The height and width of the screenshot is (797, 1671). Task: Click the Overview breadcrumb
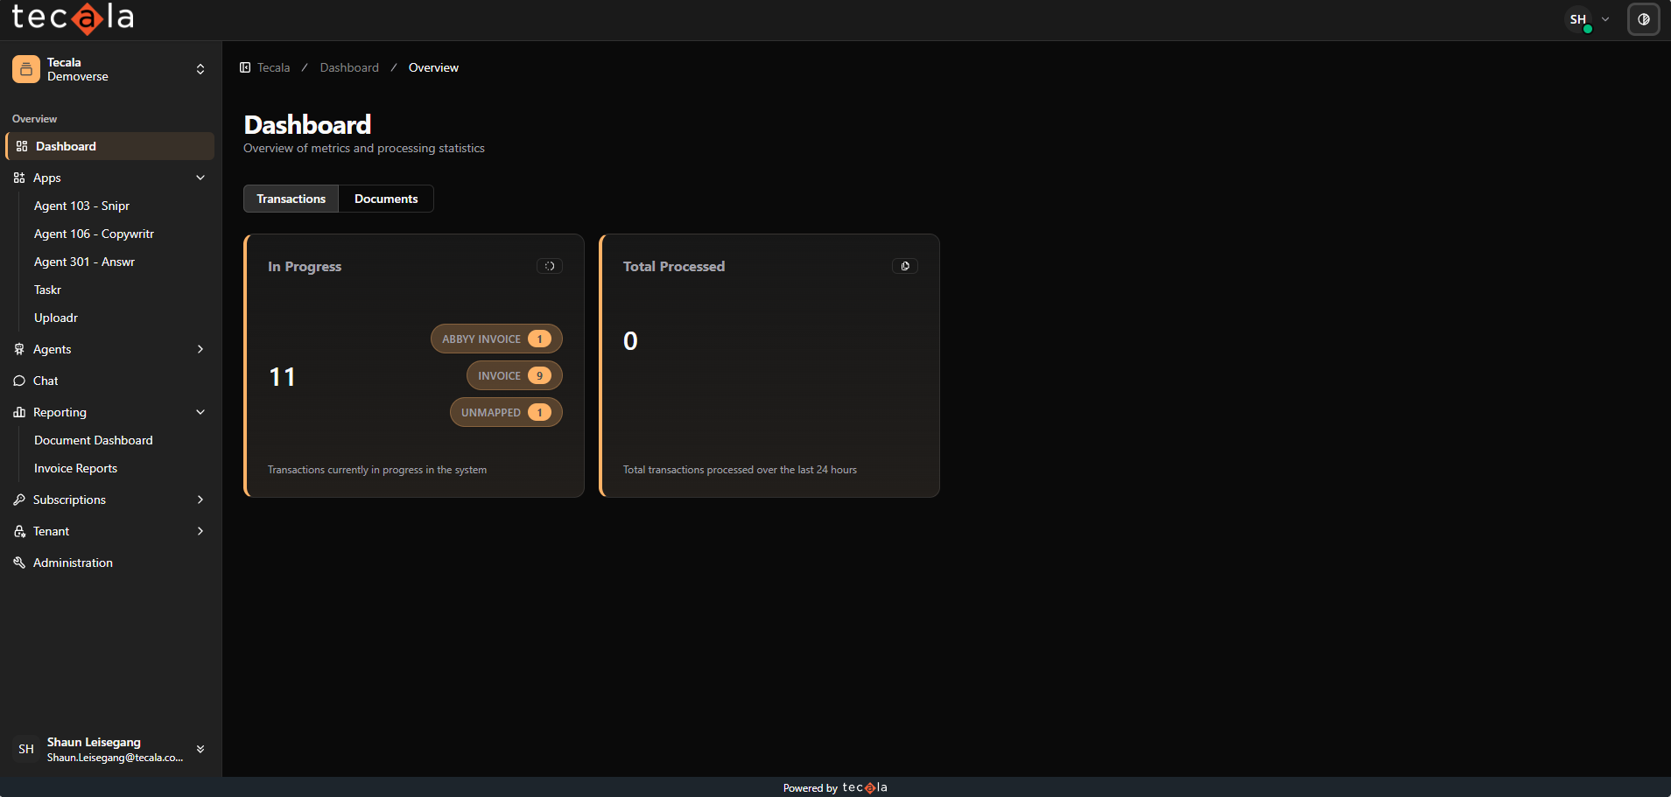[x=433, y=67]
